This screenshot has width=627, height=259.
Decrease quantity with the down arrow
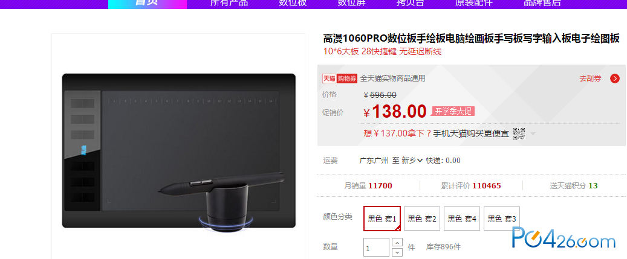coord(397,252)
